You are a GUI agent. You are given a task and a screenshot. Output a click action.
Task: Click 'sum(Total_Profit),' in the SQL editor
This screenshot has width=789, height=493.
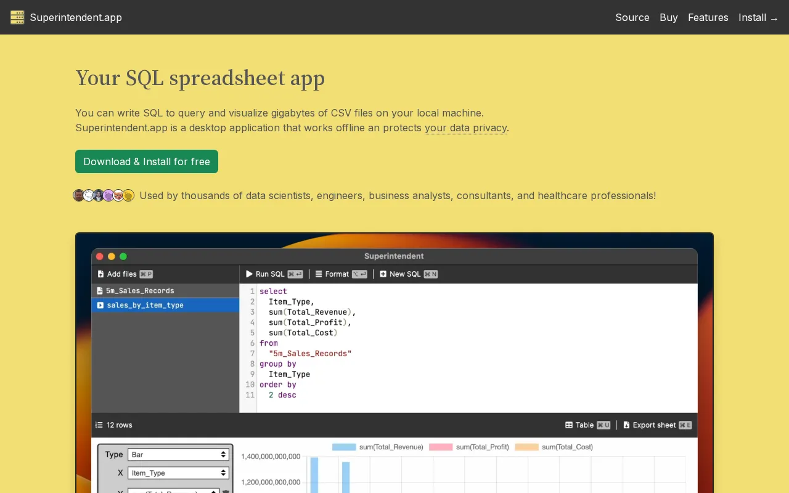coord(310,322)
